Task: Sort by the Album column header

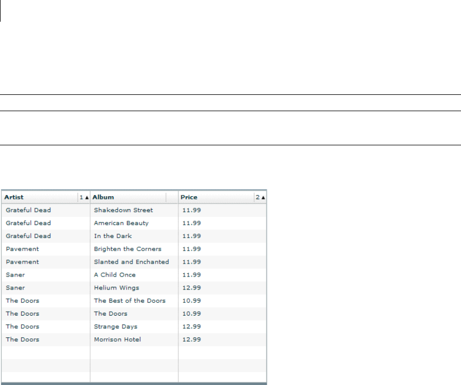Action: point(127,197)
